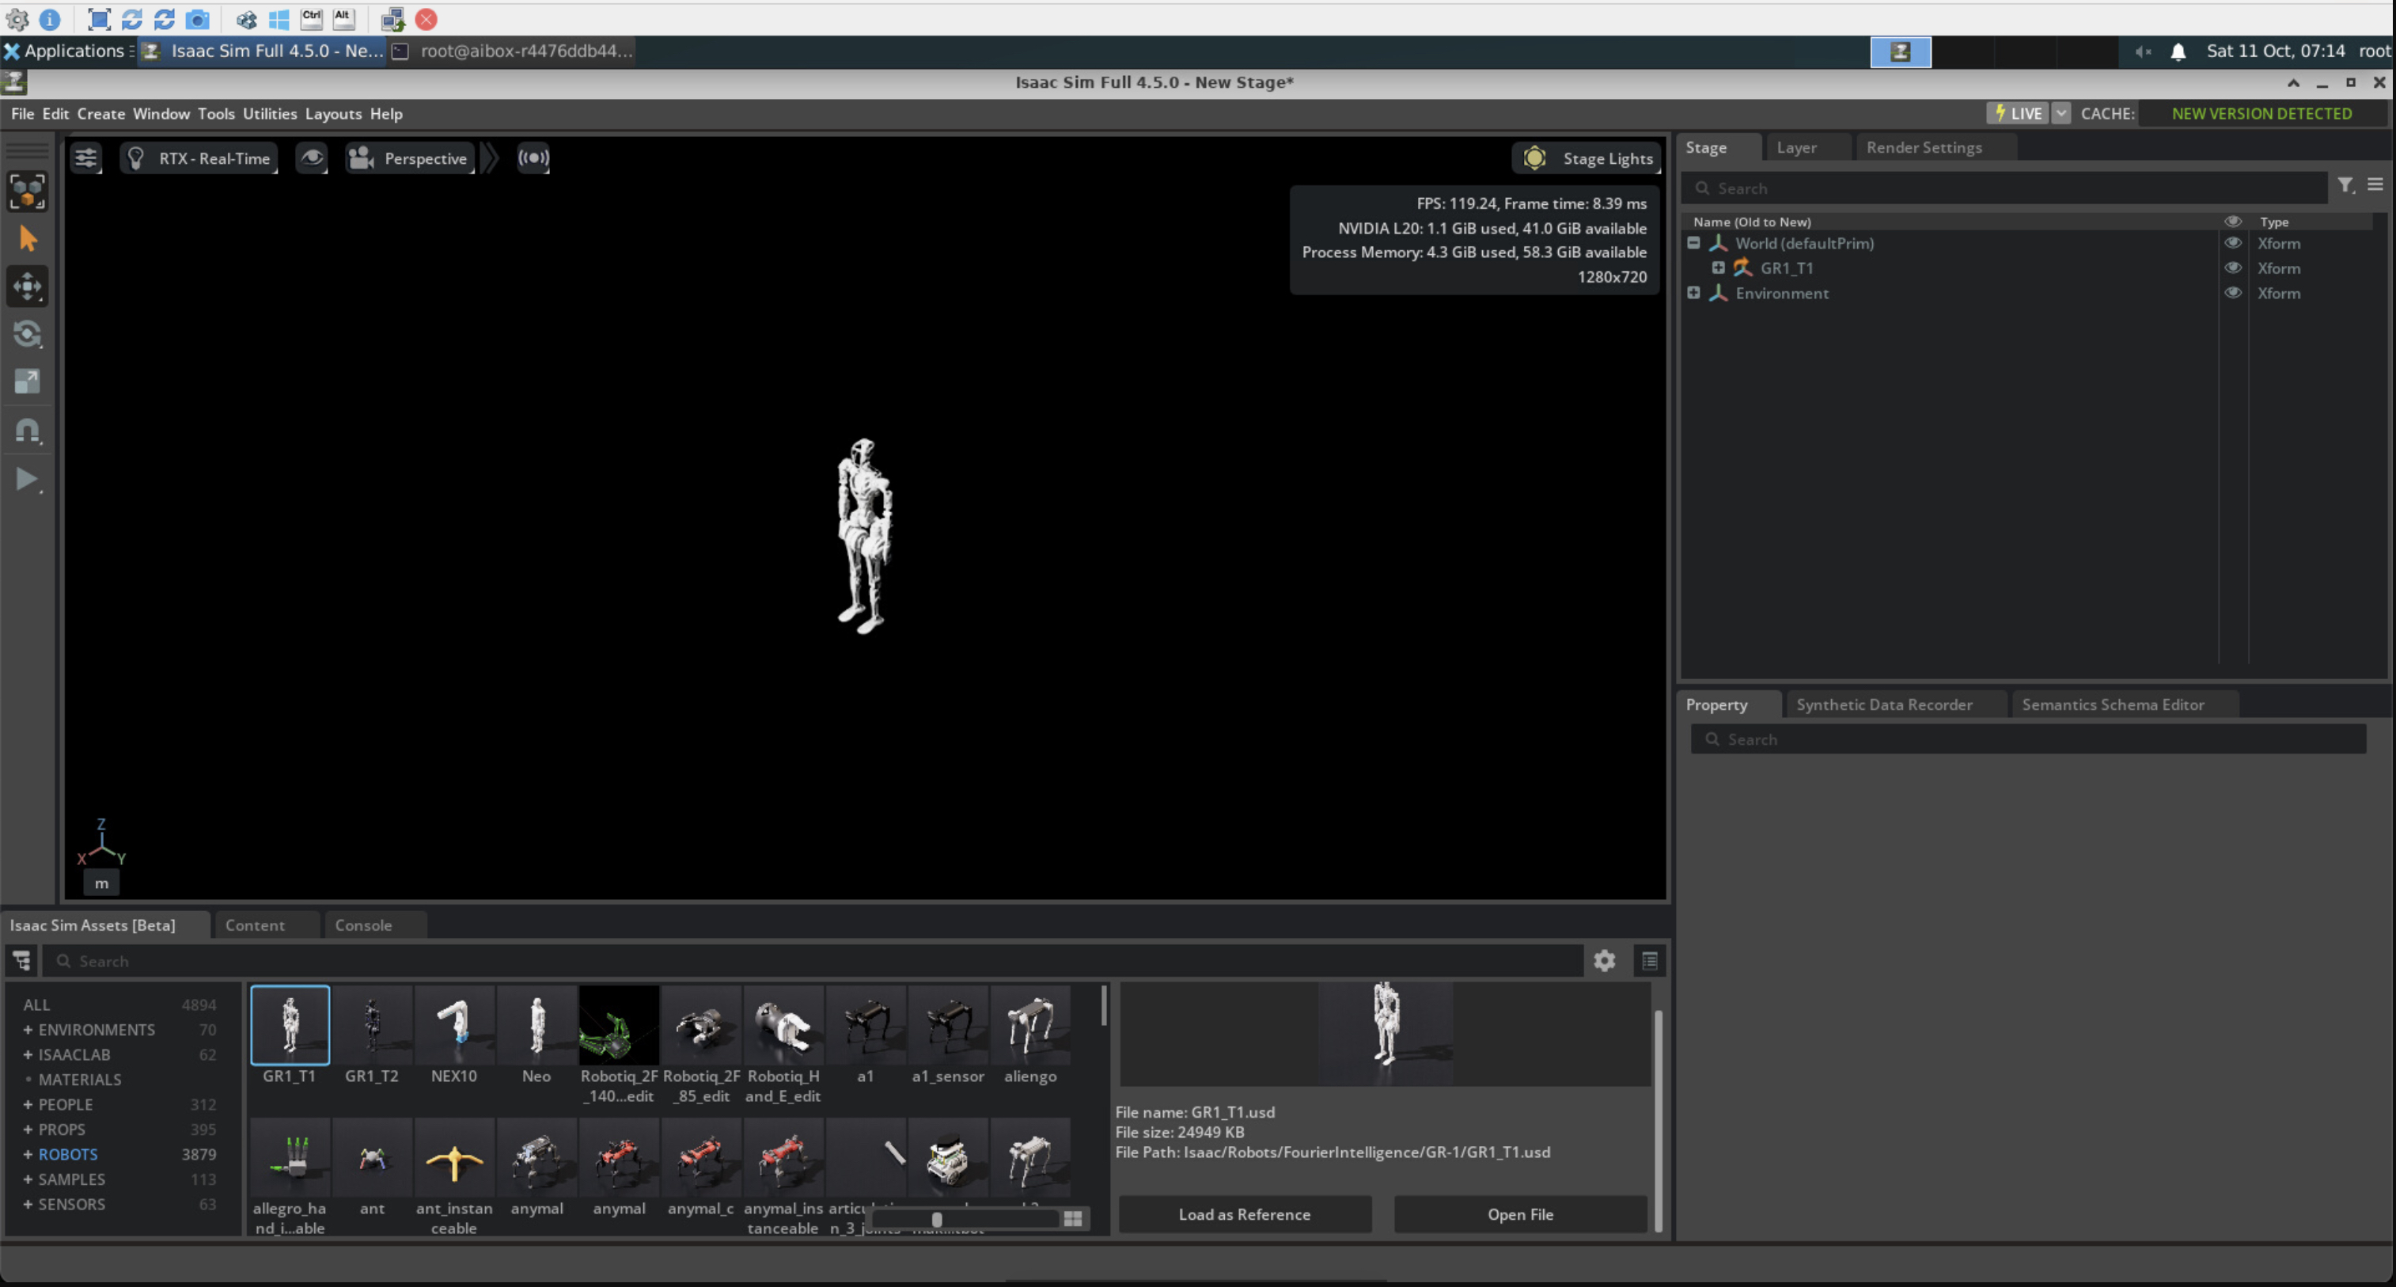Image resolution: width=2396 pixels, height=1287 pixels.
Task: Select the Rotate tool in the left toolbar
Action: point(27,334)
